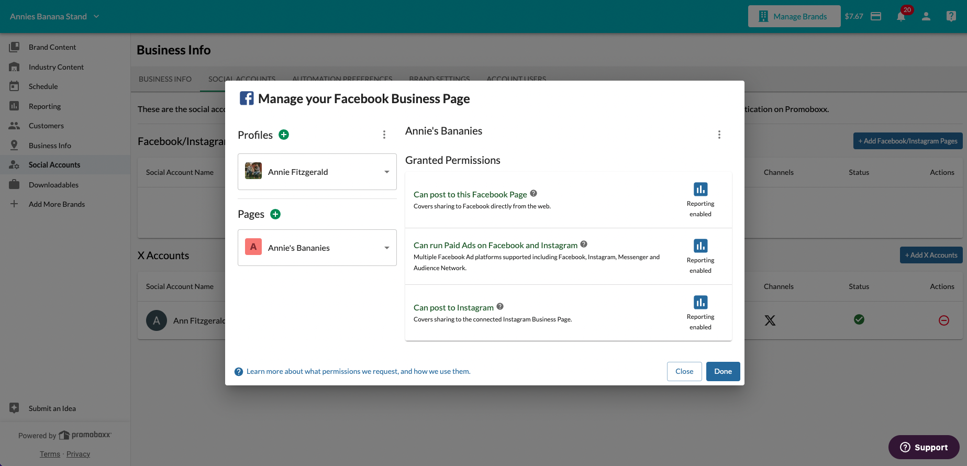This screenshot has width=967, height=466.
Task: Click the Downloadables briefcase icon
Action: click(14, 184)
